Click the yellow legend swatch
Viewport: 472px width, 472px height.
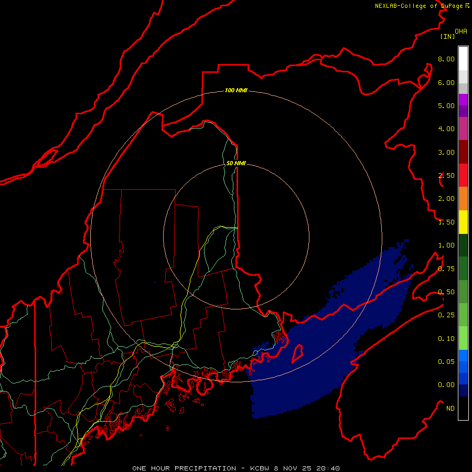click(463, 222)
